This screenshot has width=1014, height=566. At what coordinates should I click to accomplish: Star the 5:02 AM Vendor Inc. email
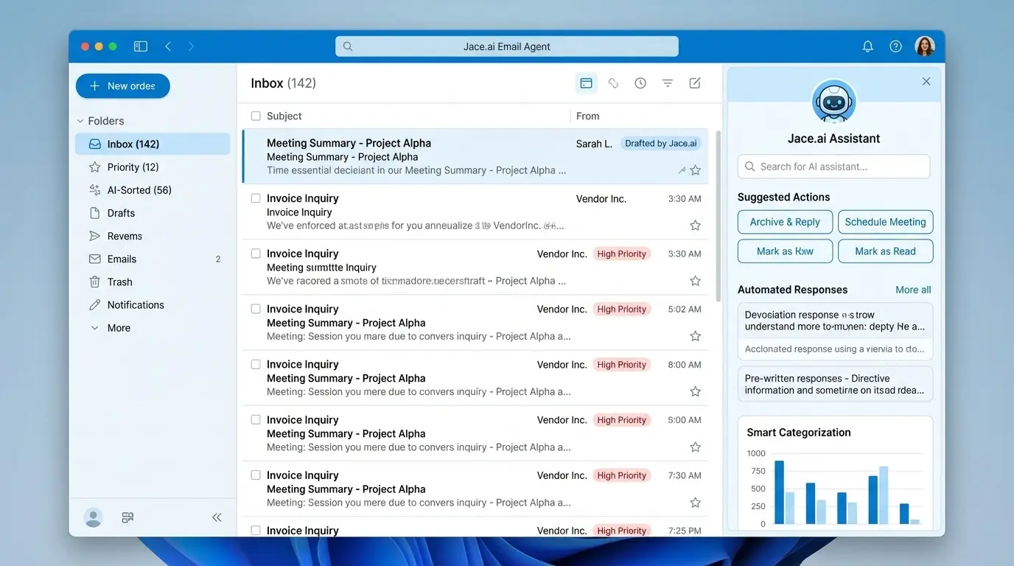(695, 336)
